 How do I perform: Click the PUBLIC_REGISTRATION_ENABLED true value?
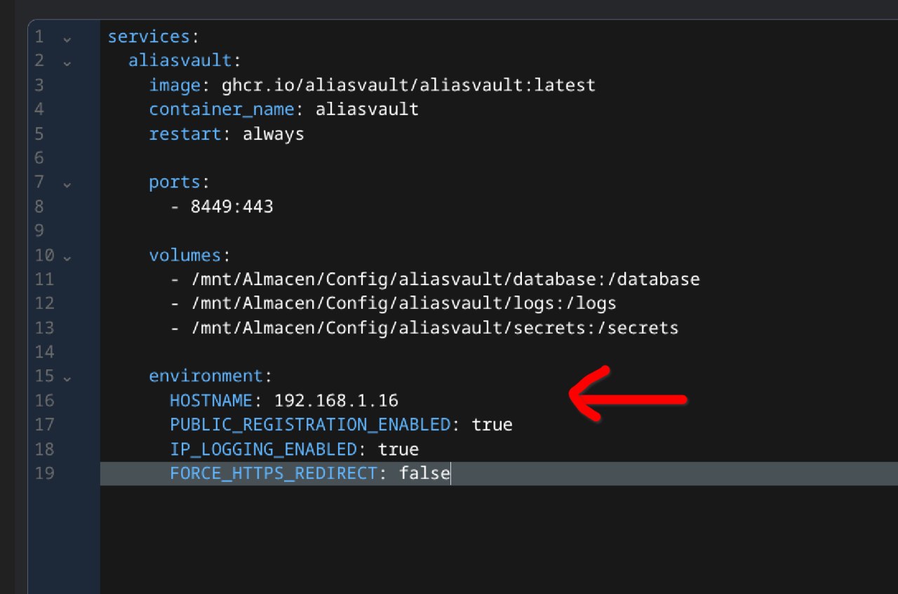coord(491,425)
